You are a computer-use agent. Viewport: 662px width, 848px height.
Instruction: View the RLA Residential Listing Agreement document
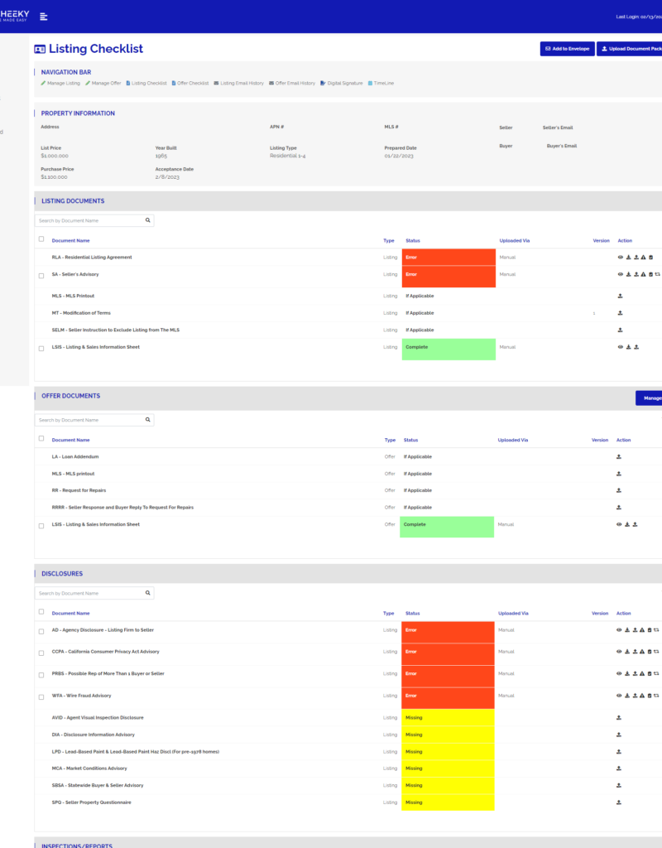point(621,258)
